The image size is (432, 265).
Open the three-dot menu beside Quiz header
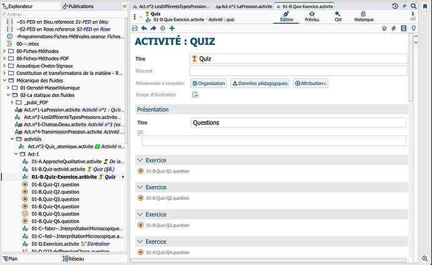click(135, 17)
